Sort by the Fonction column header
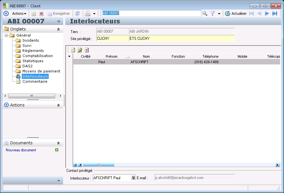This screenshot has width=284, height=193. point(178,56)
